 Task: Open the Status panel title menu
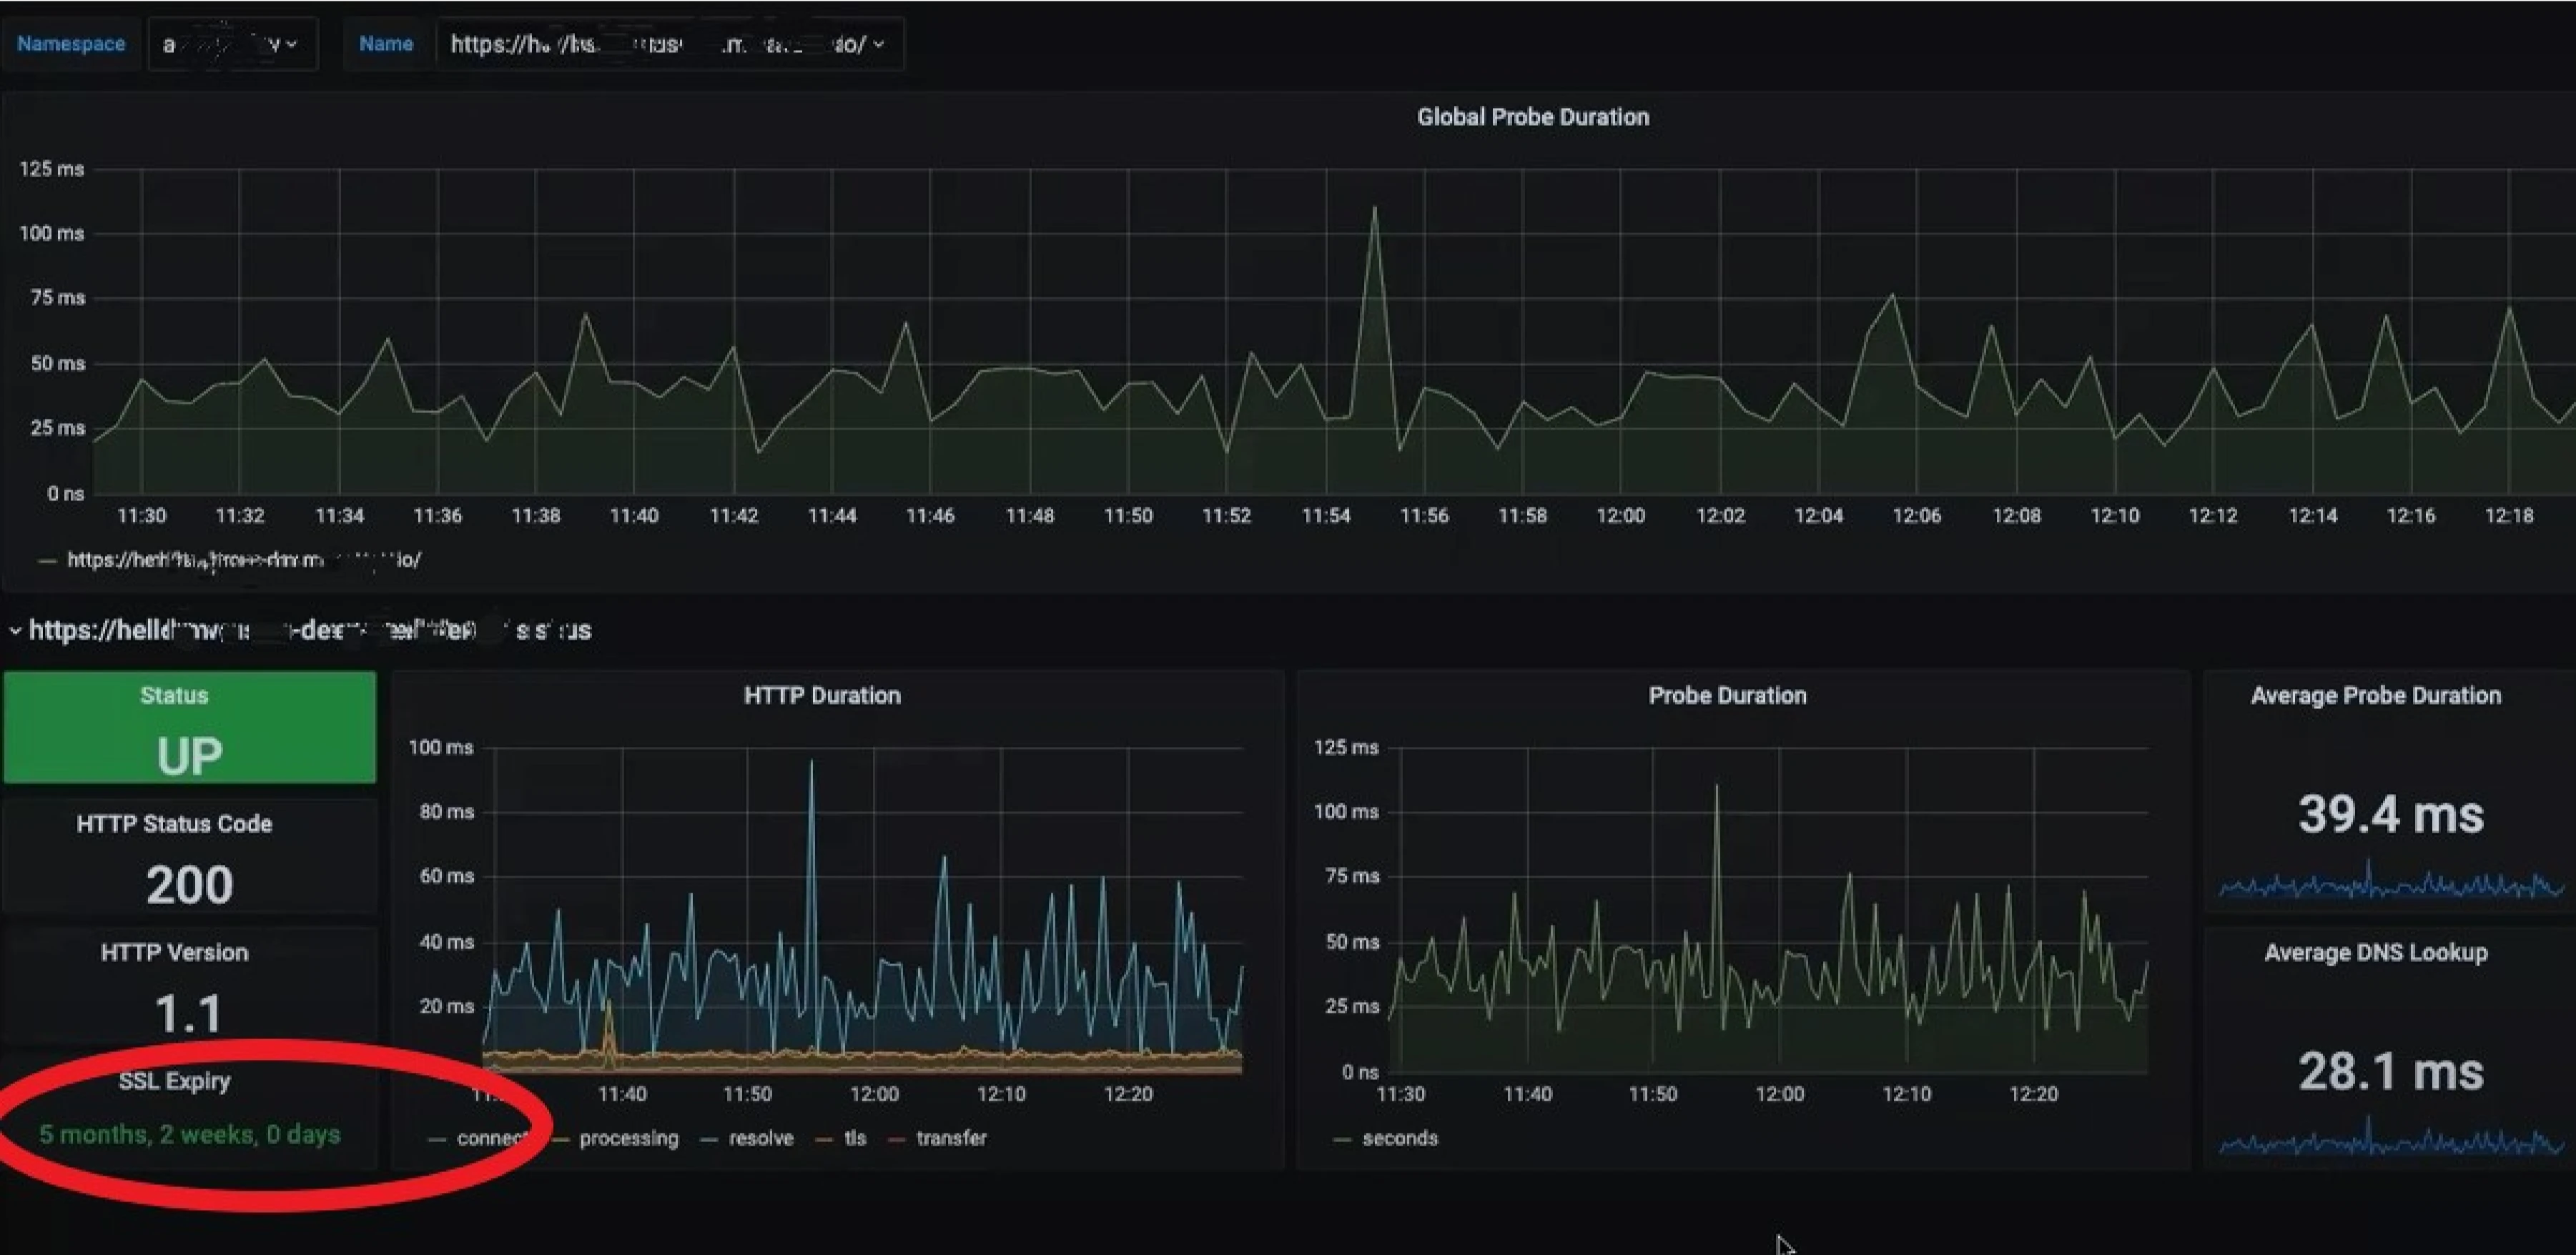click(174, 695)
